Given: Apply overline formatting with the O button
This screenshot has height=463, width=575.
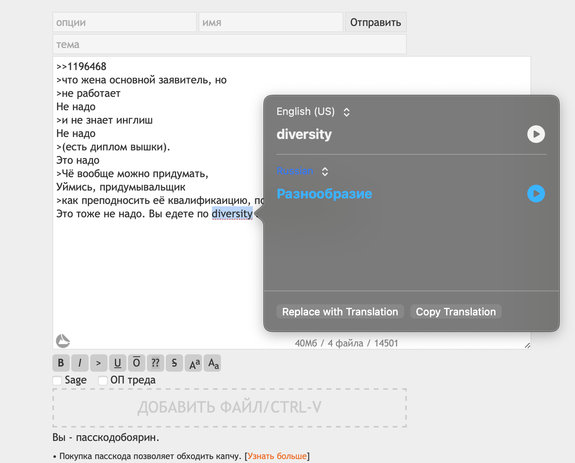Looking at the screenshot, I should (x=137, y=363).
